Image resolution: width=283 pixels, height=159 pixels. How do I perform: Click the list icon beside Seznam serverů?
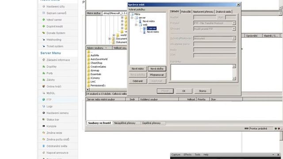44,13
